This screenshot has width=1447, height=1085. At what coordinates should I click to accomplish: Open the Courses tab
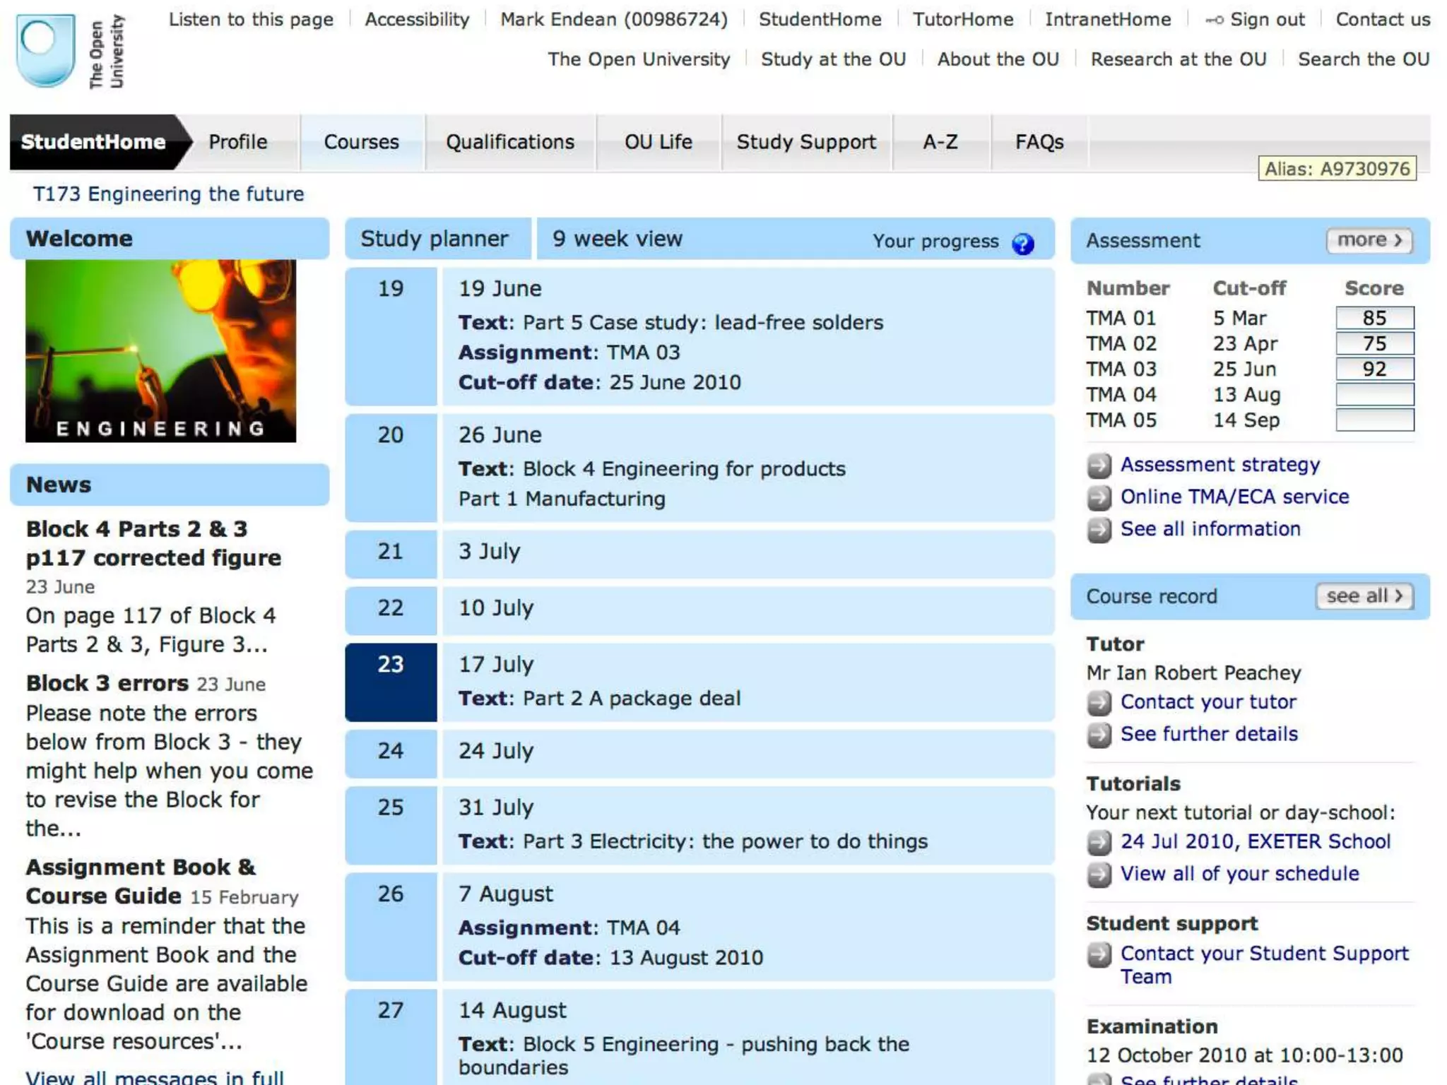[x=361, y=142]
